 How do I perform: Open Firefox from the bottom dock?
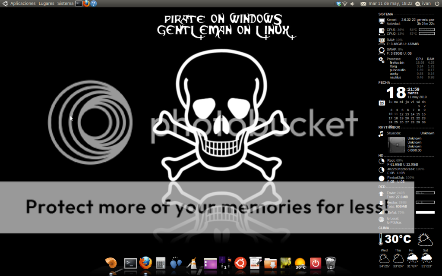(x=146, y=263)
